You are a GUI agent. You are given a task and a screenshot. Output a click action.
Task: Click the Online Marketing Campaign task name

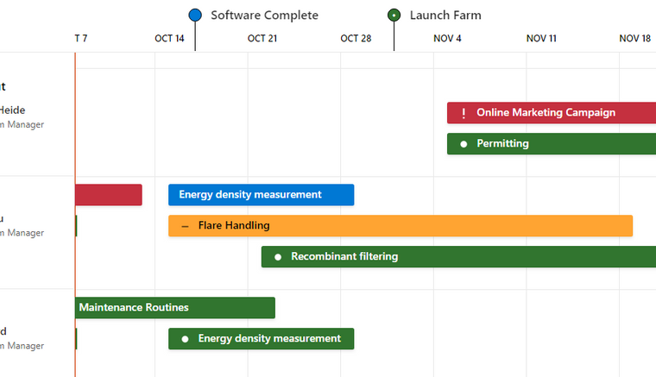click(x=546, y=113)
